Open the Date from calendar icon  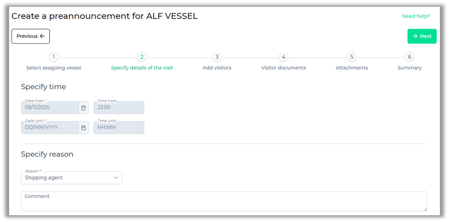click(x=83, y=108)
